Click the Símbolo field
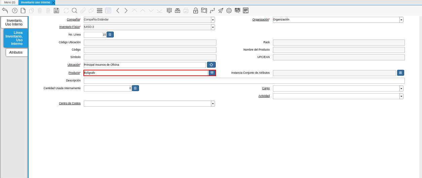Viewport: 422px width, 178px height. click(x=150, y=57)
